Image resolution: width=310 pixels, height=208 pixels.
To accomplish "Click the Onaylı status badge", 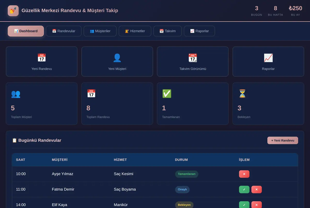I will (x=182, y=189).
